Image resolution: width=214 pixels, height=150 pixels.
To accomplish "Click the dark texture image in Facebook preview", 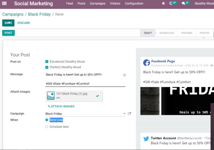I will (x=150, y=101).
